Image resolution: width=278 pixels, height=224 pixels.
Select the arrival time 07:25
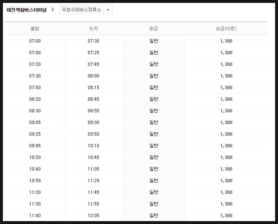[94, 53]
